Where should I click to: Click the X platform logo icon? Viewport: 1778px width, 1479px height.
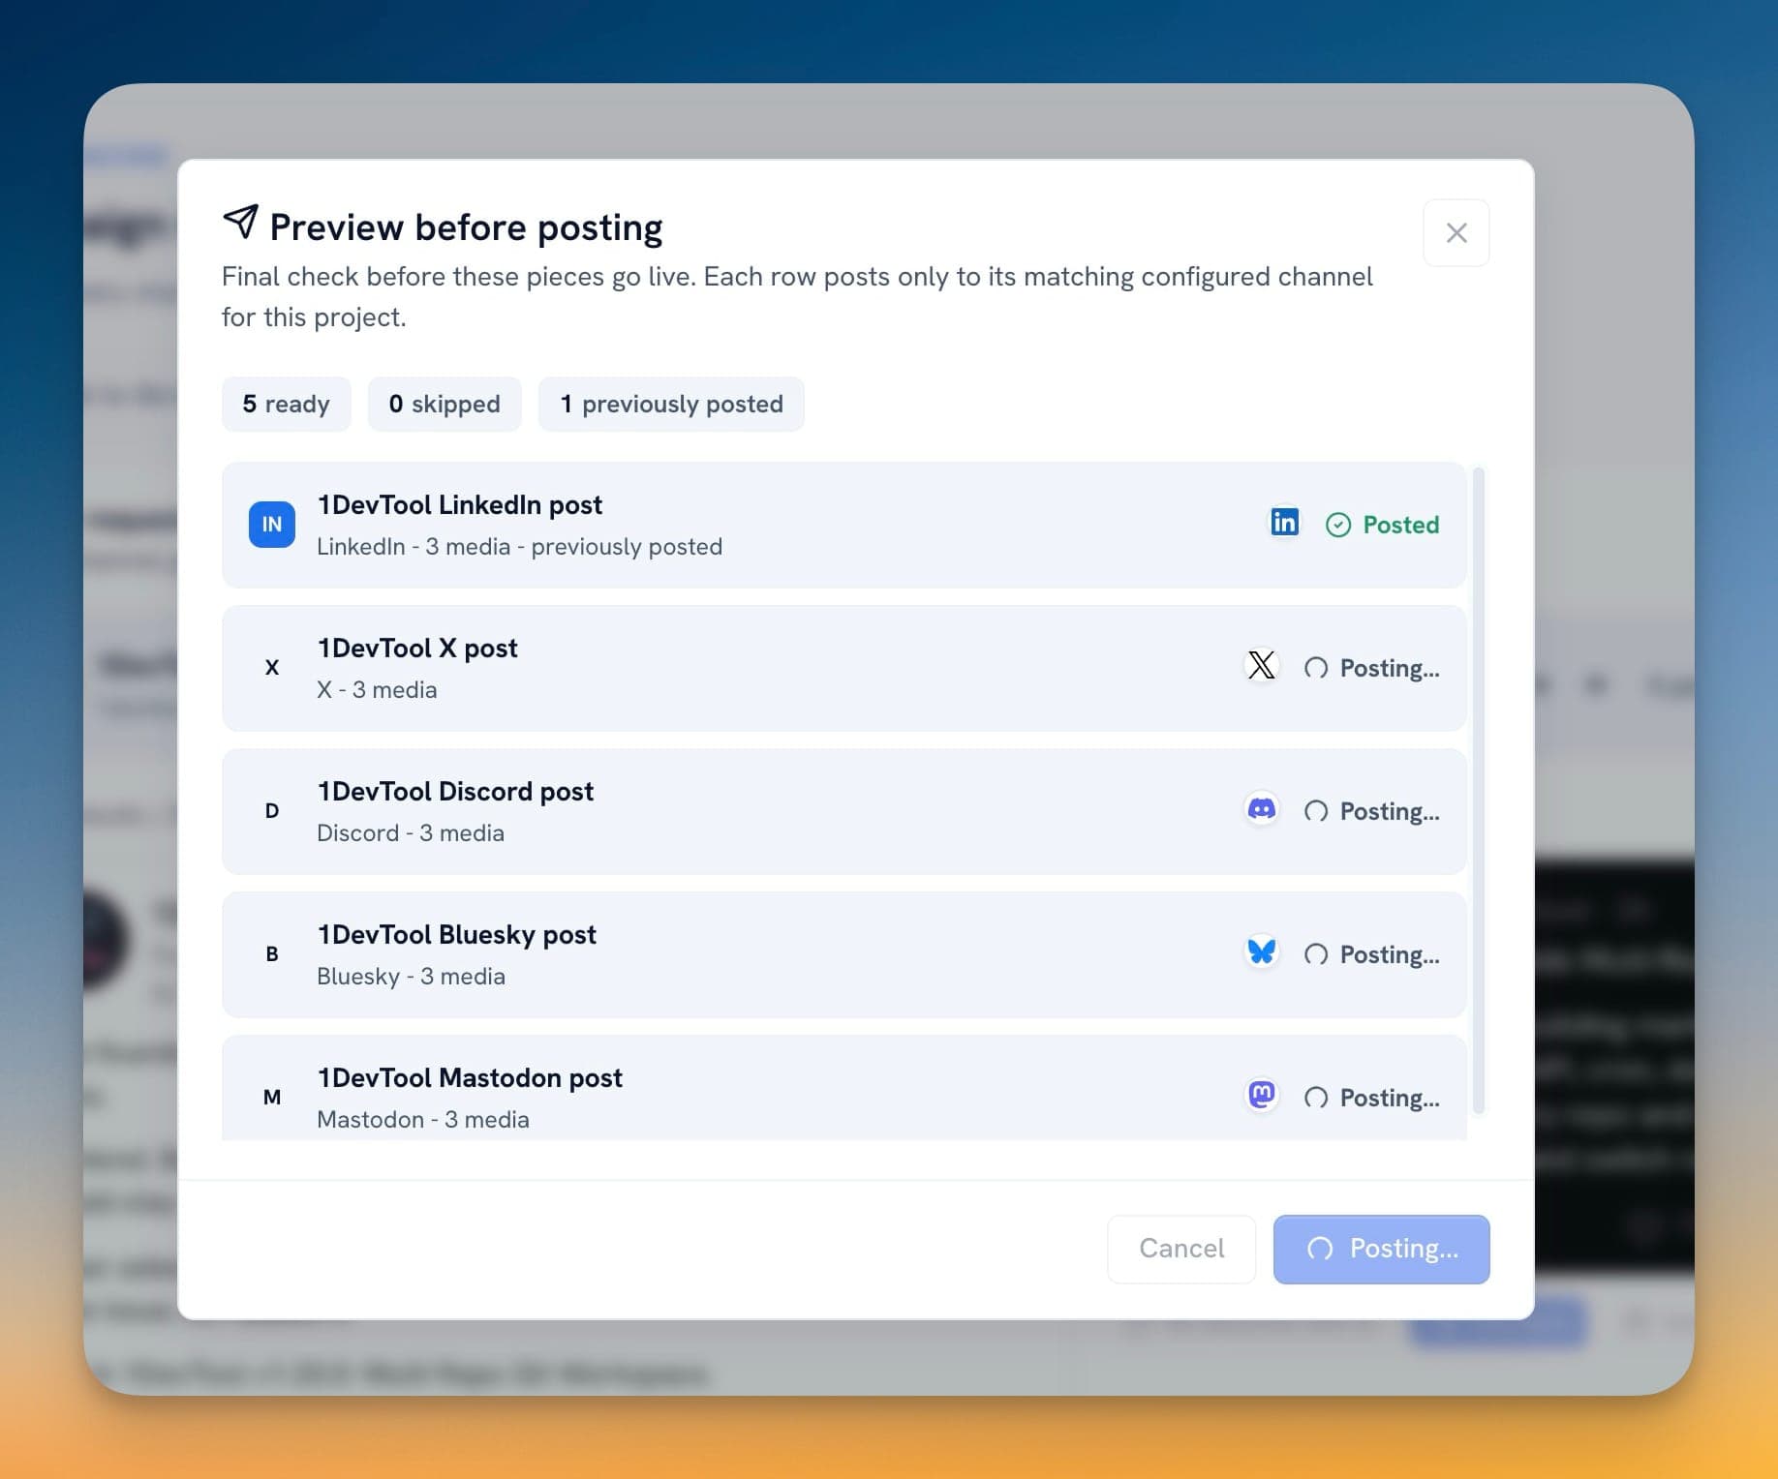[x=1261, y=666]
